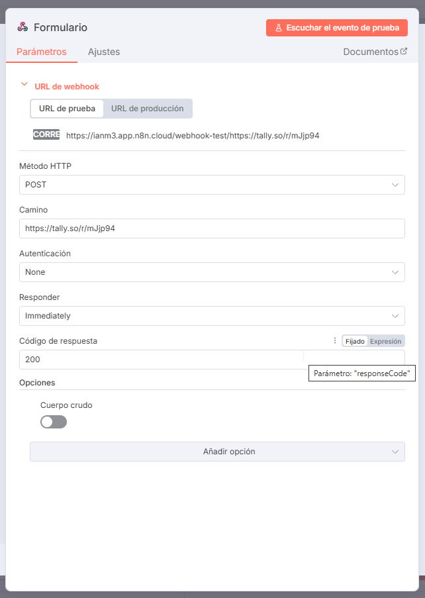Select the Parámetros tab
This screenshot has width=425, height=598.
point(42,52)
